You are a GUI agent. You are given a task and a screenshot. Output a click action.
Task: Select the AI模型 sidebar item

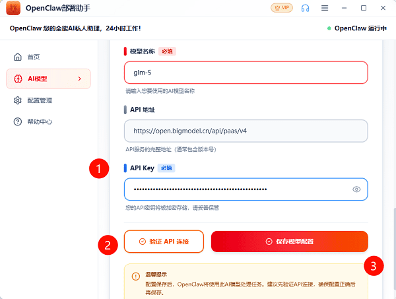48,79
